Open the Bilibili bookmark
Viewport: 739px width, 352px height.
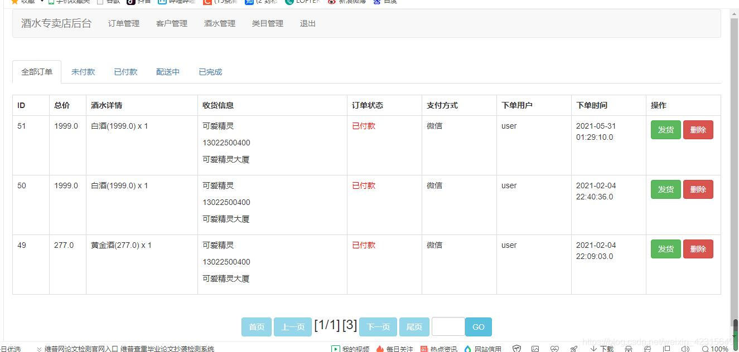177,2
